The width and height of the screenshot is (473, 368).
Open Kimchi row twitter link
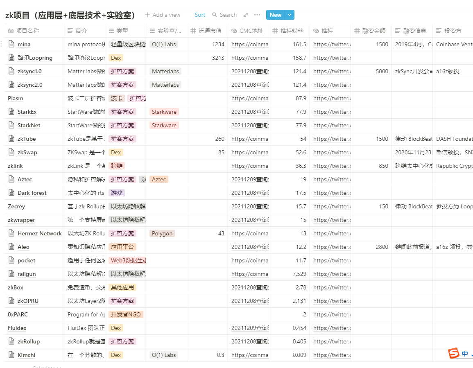[x=332, y=355]
